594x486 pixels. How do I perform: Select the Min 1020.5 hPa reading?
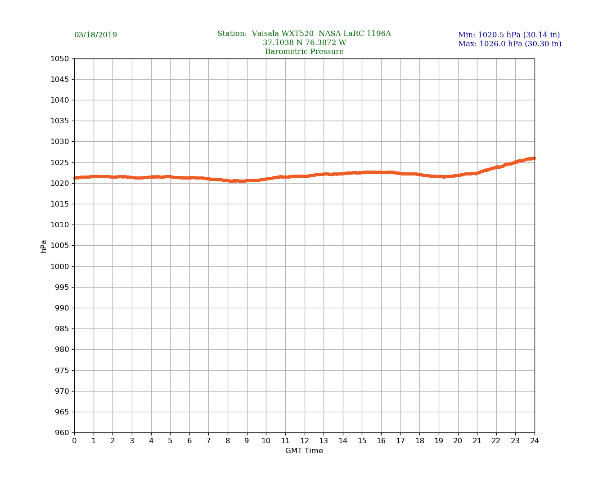(x=508, y=35)
